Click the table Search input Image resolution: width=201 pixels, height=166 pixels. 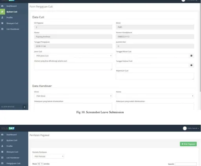pos(186,164)
